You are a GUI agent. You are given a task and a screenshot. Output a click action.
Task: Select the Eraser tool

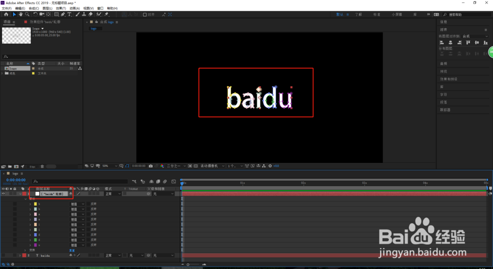(90, 14)
